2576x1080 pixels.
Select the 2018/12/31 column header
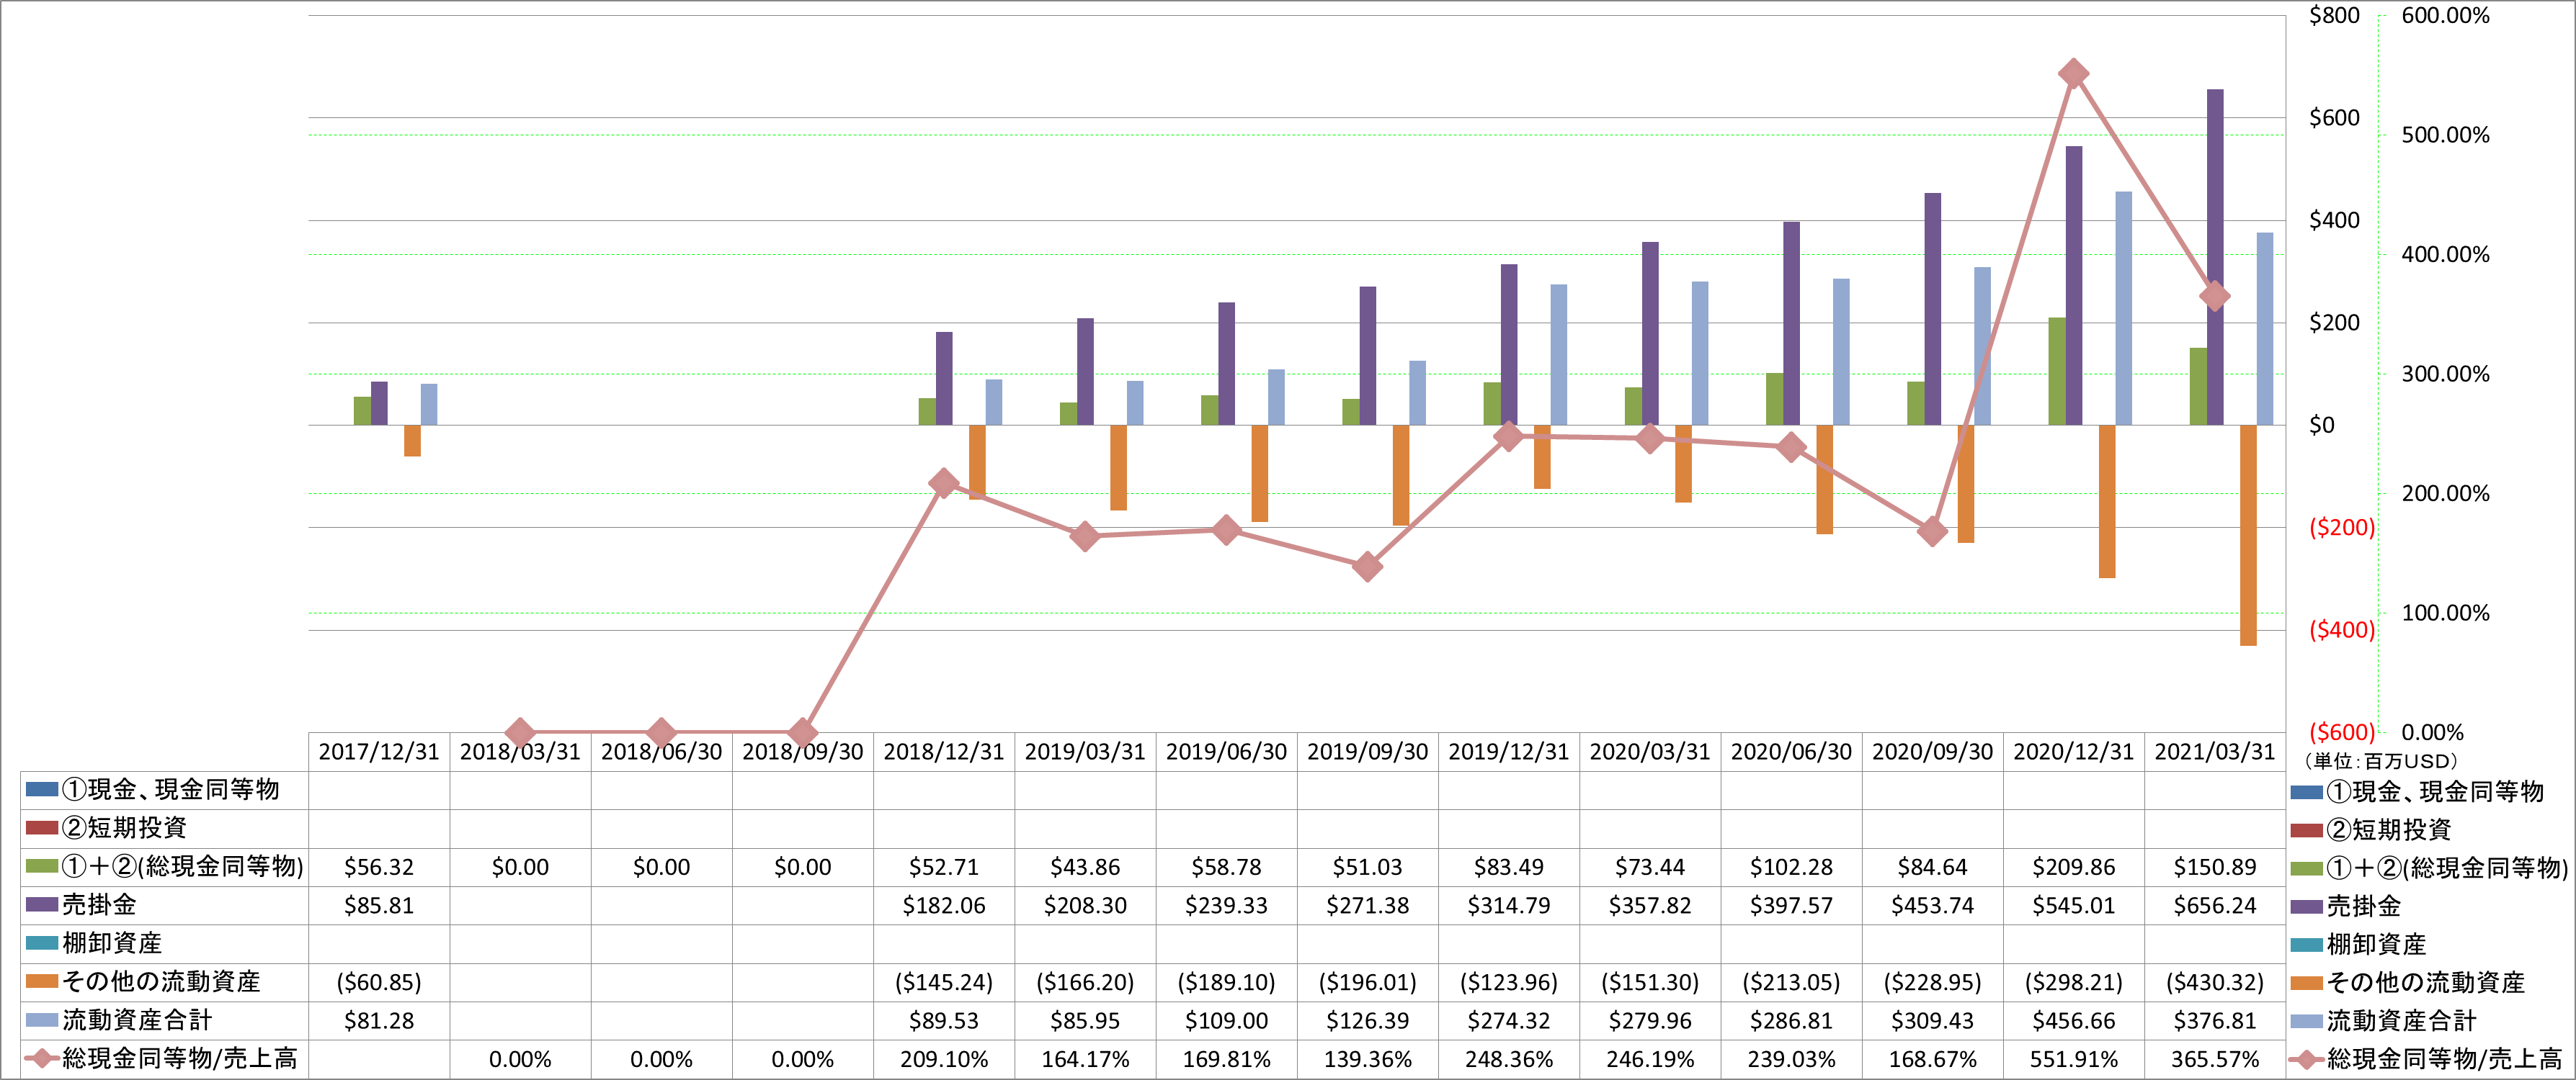coord(943,752)
